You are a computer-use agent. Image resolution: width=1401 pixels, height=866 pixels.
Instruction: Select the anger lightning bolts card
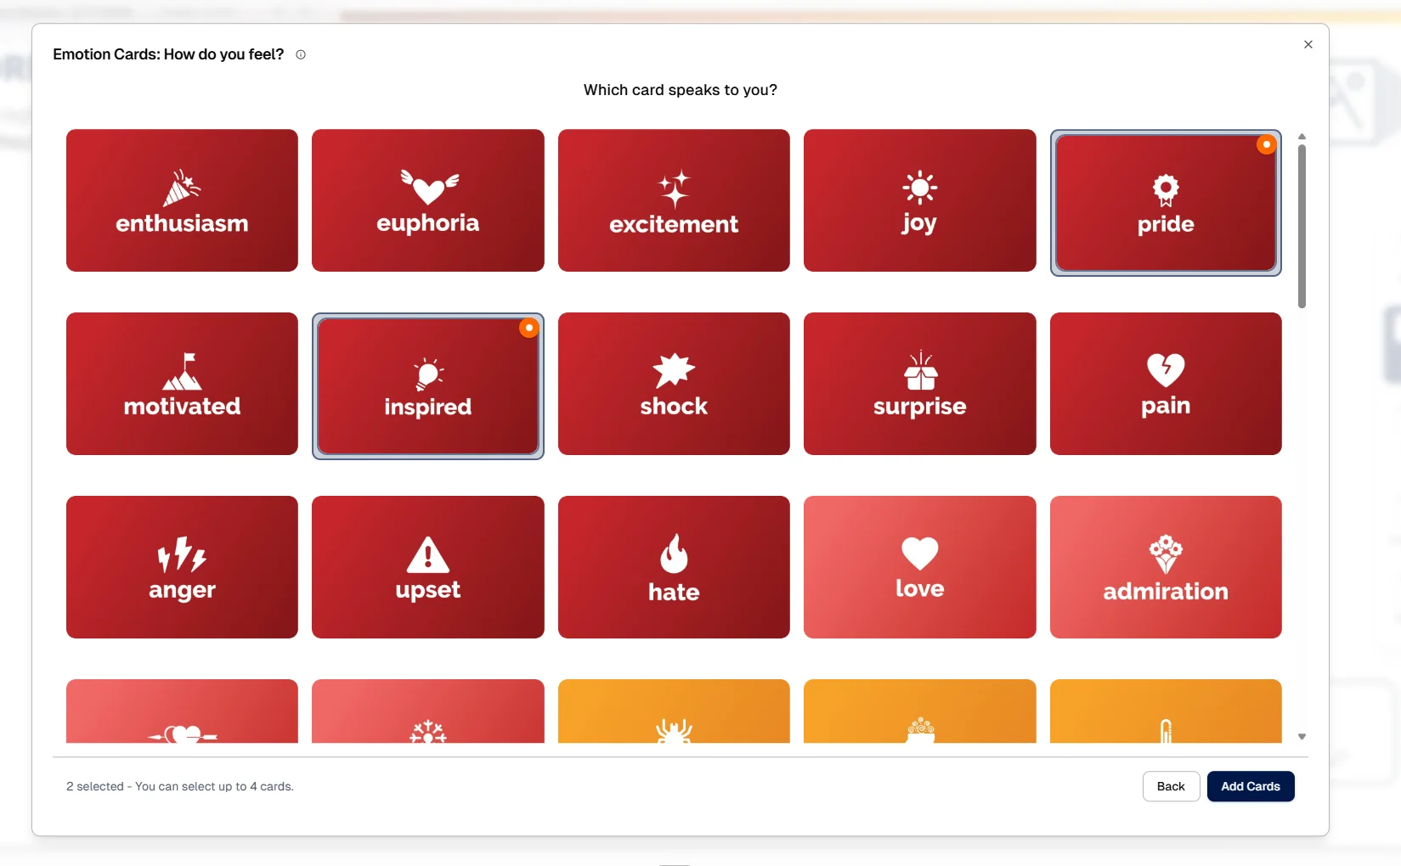click(x=181, y=566)
